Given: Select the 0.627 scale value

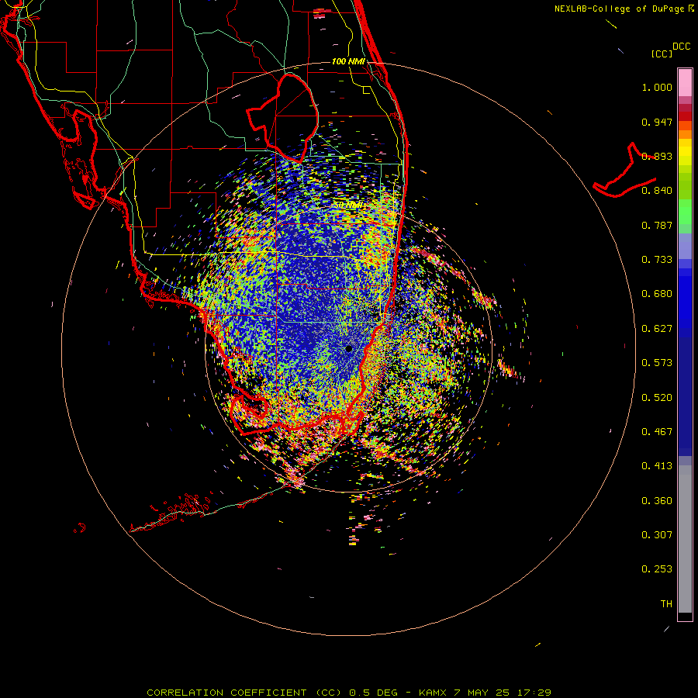Looking at the screenshot, I should [x=657, y=329].
